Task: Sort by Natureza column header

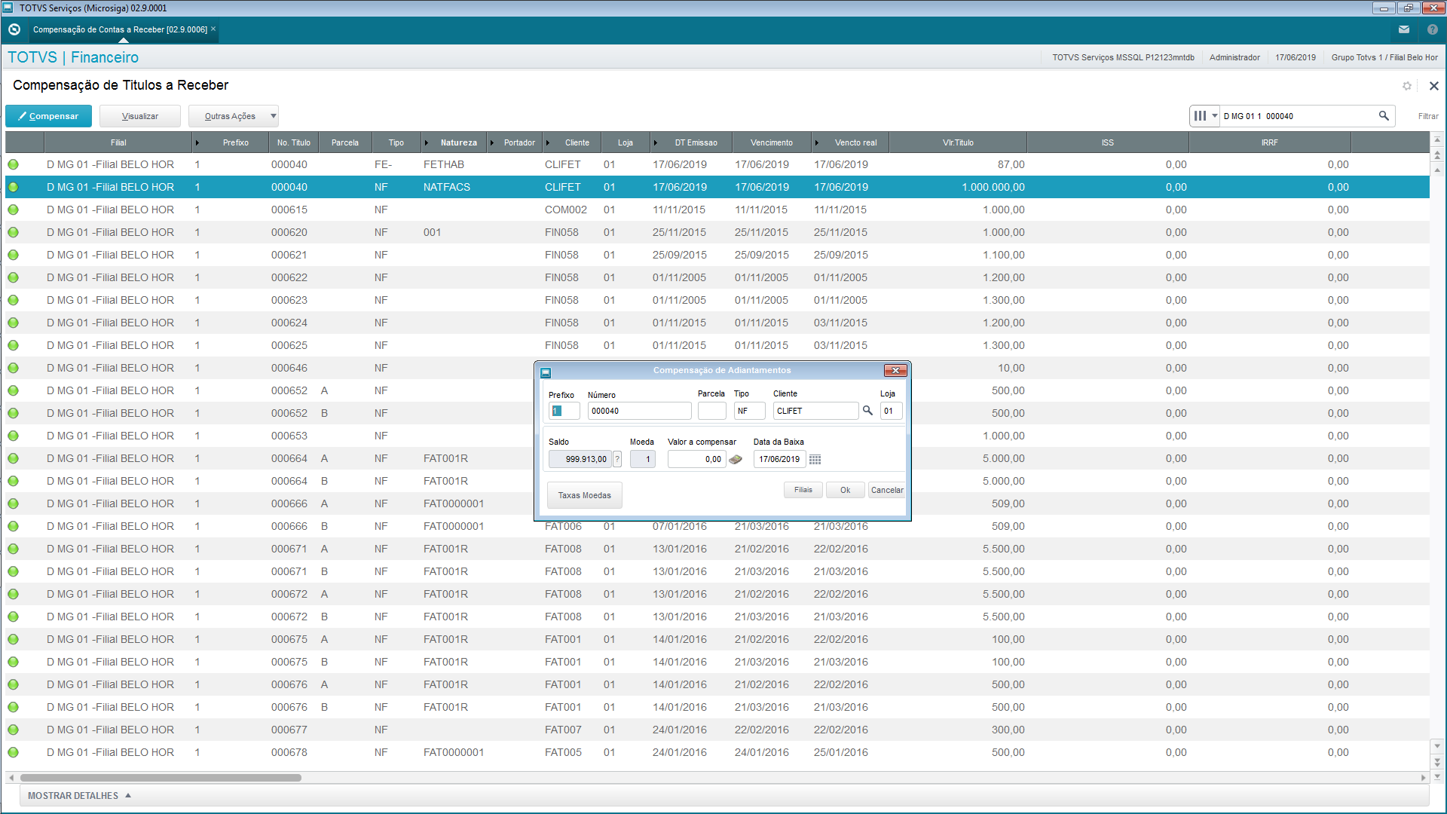Action: click(x=458, y=142)
